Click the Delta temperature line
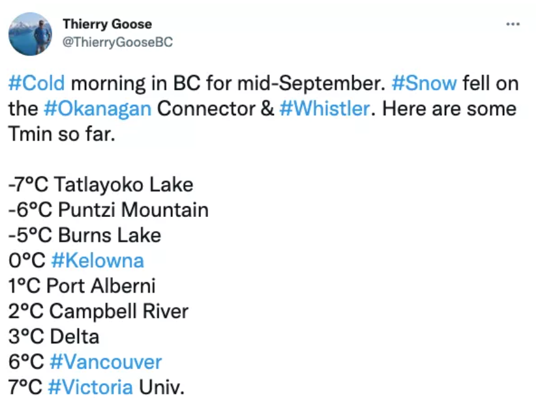Viewport: 544px width, 415px height. coord(53,337)
